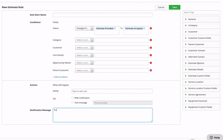Save the new estimate rule
The width and height of the screenshot is (223, 140).
click(x=175, y=7)
